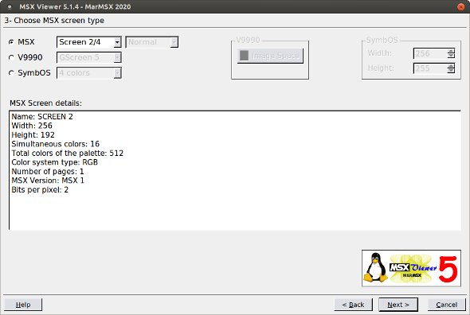The image size is (470, 315).
Task: Click the SymbOS 'Width:' label
Action: click(x=379, y=53)
